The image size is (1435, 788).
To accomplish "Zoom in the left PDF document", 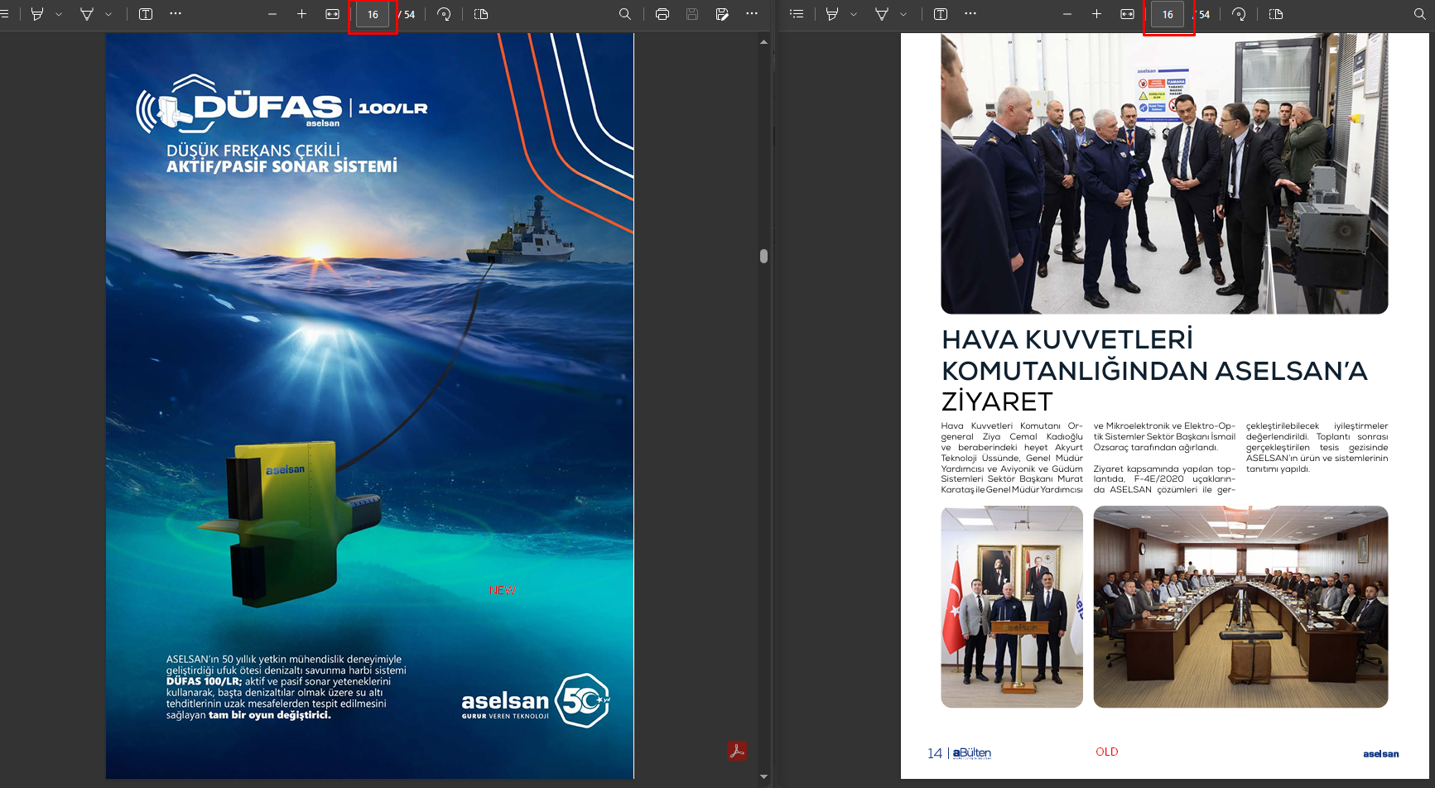I will [302, 14].
